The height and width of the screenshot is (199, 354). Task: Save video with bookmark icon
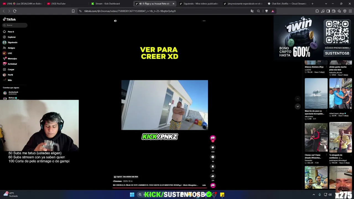pyautogui.click(x=213, y=166)
